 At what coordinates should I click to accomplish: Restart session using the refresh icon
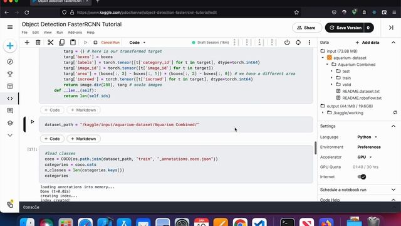pos(298,42)
